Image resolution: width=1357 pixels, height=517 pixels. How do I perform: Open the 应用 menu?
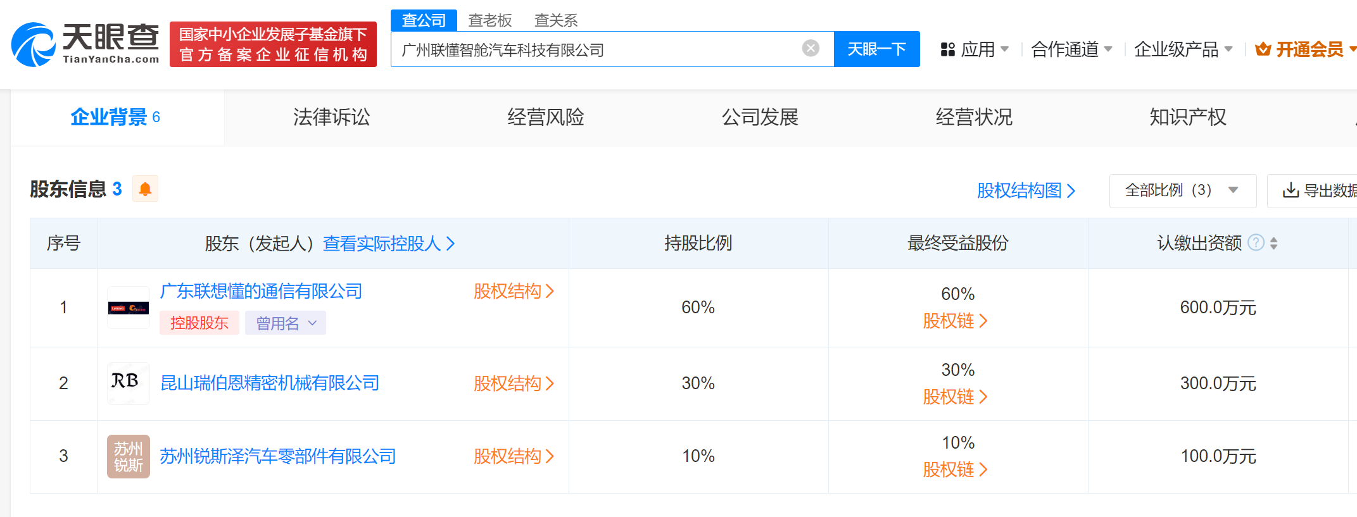[975, 49]
